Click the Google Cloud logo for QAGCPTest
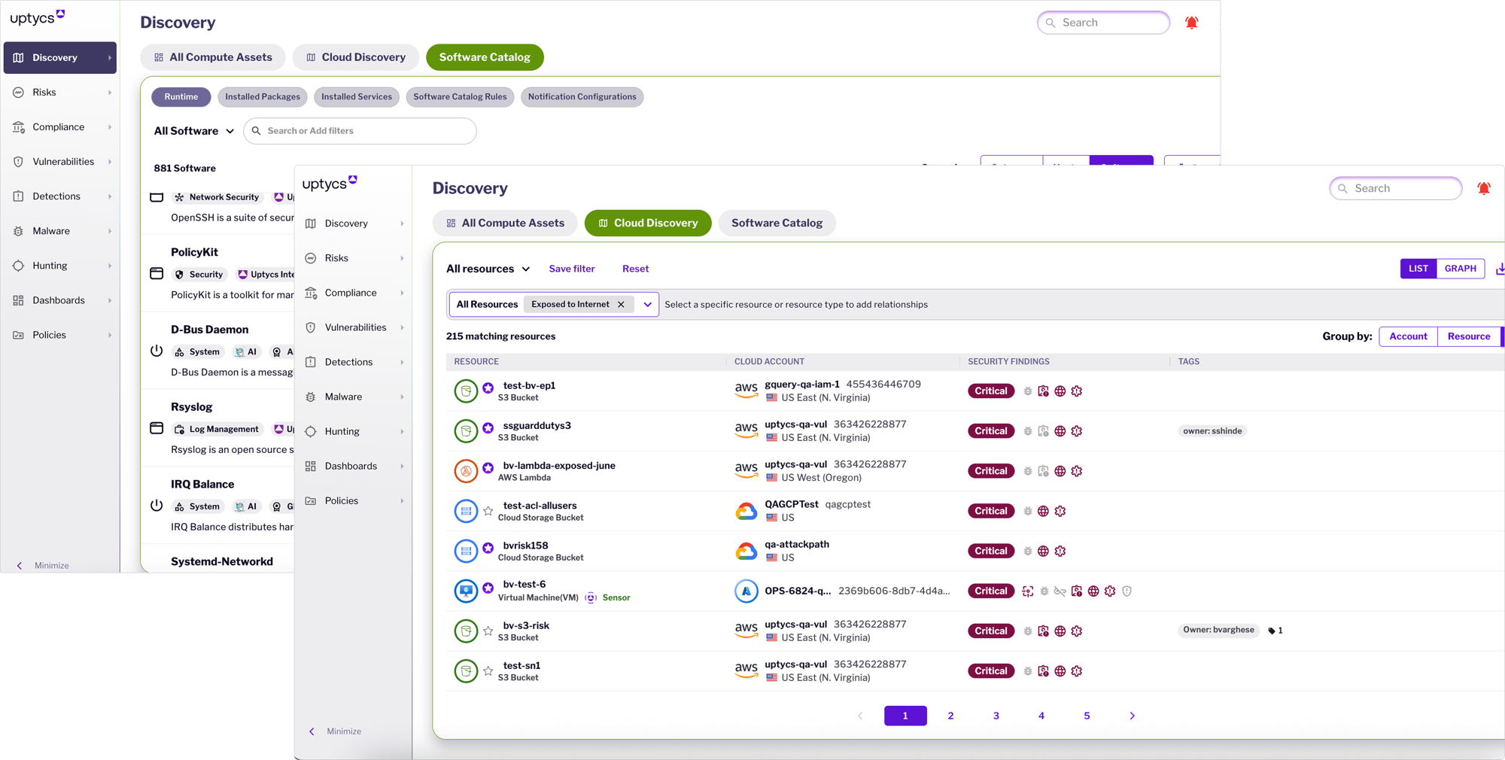1505x760 pixels. tap(746, 511)
